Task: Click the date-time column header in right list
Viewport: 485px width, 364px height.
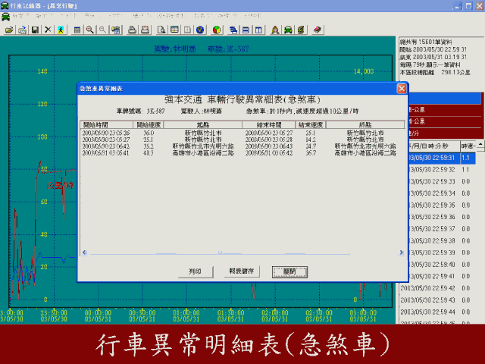Action: (434, 146)
